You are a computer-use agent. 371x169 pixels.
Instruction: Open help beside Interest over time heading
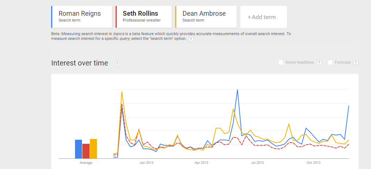pyautogui.click(x=117, y=64)
